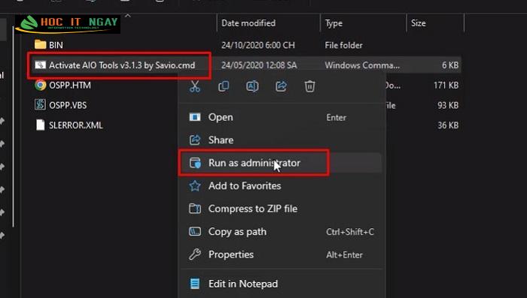Click the Notepad icon beside Edit in Notepad

195,284
